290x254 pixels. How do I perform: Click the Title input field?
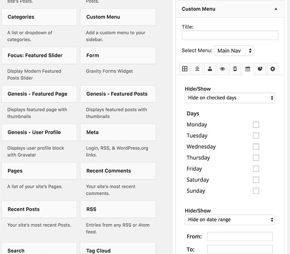230,35
